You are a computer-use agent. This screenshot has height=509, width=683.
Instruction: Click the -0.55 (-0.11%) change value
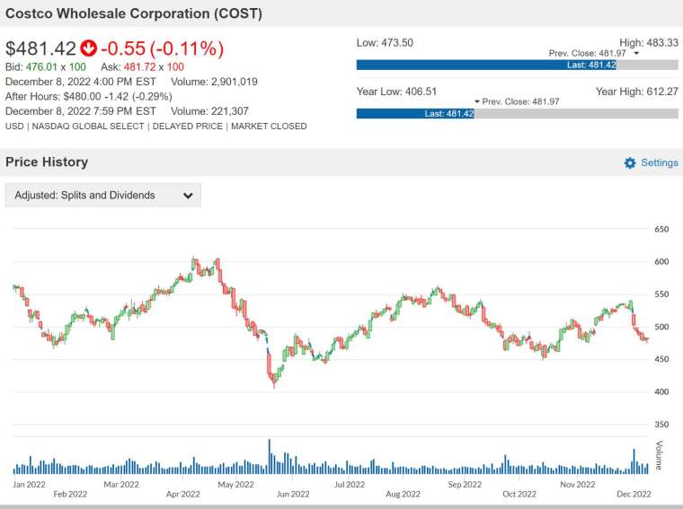point(162,48)
